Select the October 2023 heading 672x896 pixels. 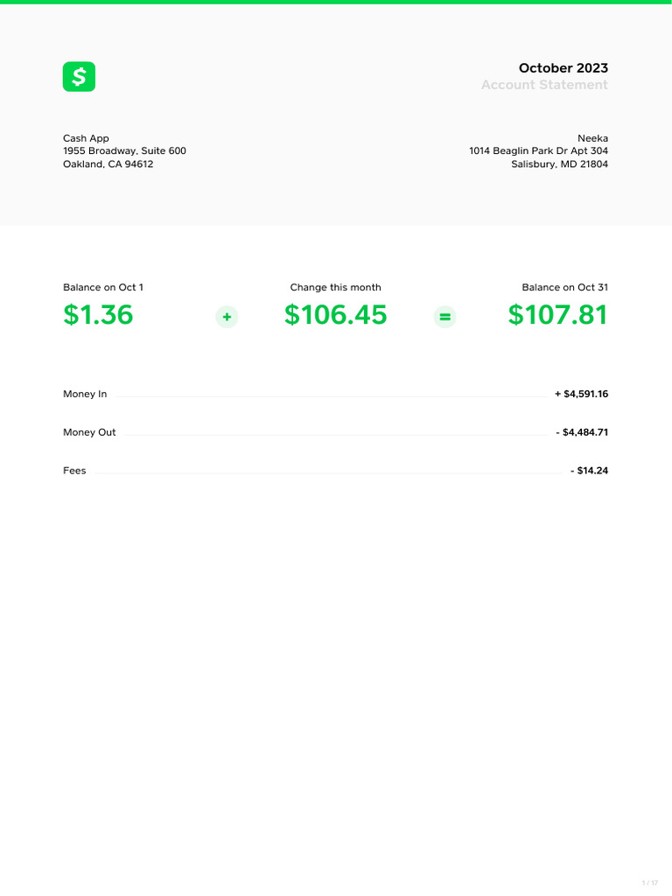click(563, 68)
